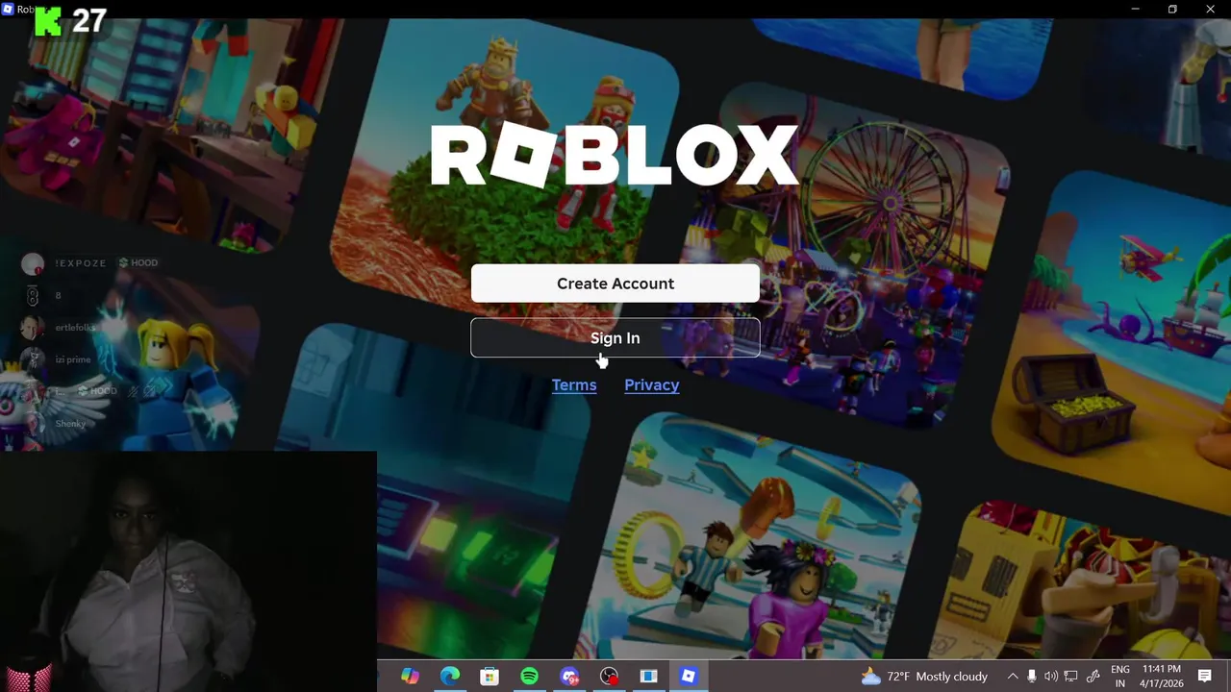
Task: Minimize the Roblox window
Action: [1135, 9]
